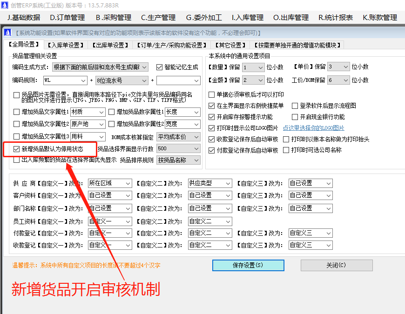
Task: Click the blue system icon beside settings banner
Action: (7, 32)
